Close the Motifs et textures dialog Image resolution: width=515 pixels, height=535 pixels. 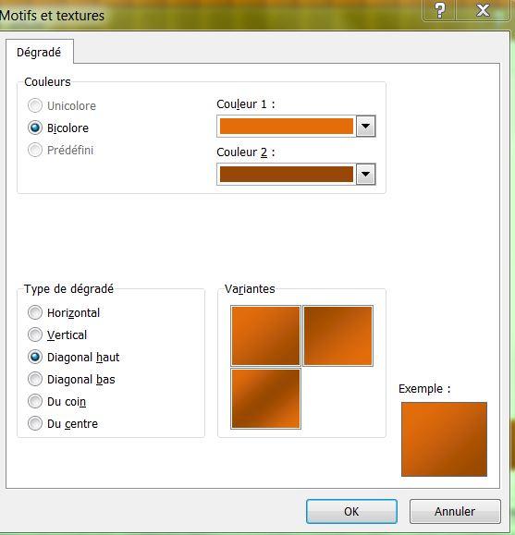[x=483, y=10]
